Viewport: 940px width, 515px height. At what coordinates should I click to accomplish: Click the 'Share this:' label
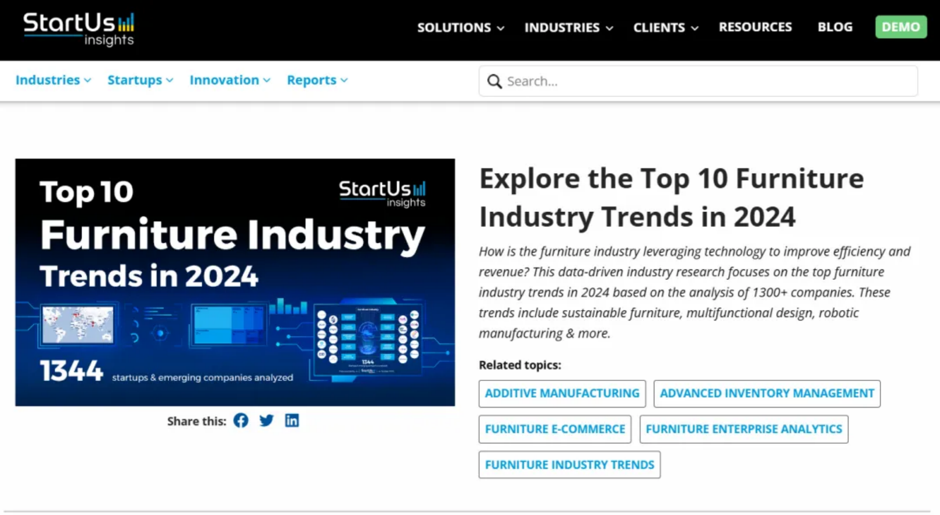coord(197,422)
